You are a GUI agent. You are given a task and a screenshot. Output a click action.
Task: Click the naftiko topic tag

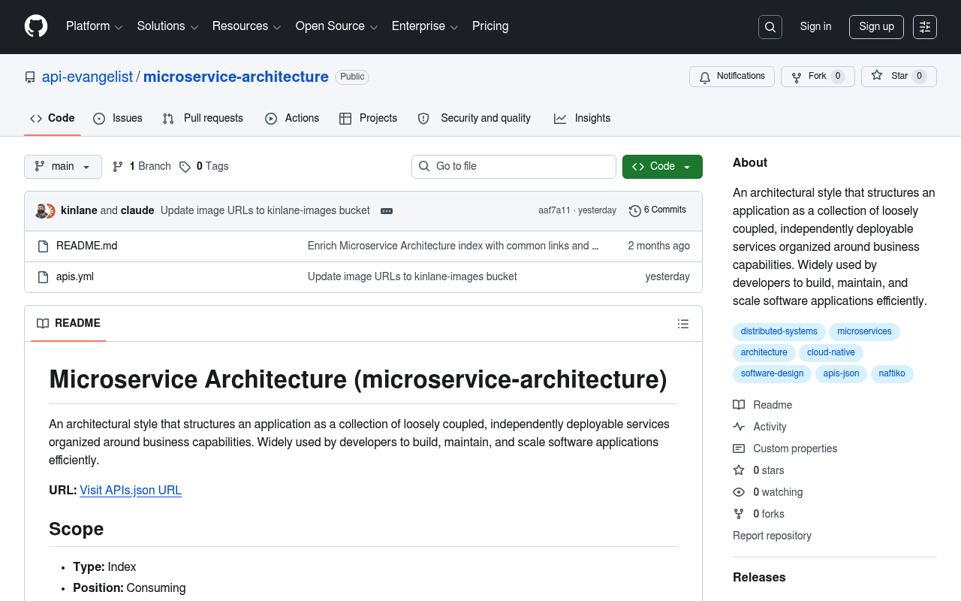click(892, 374)
